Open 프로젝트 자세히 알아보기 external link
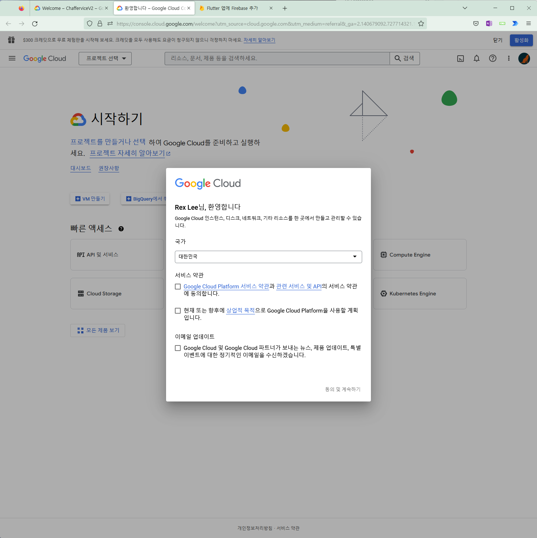The width and height of the screenshot is (537, 538). [x=130, y=153]
